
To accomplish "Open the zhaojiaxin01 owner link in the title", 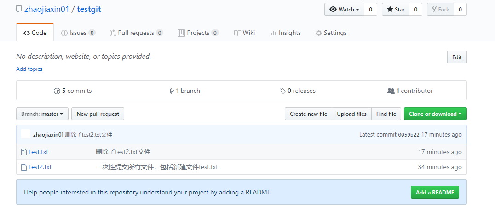I will point(47,9).
